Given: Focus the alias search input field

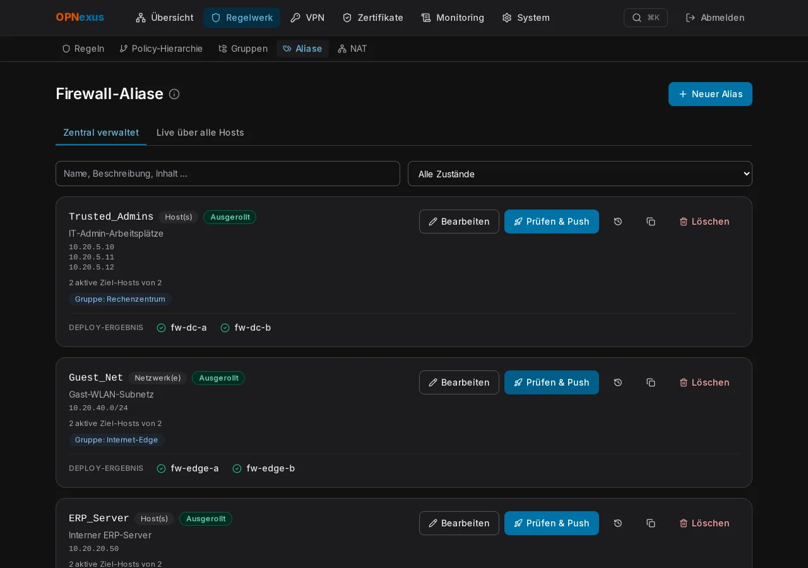Looking at the screenshot, I should tap(228, 174).
